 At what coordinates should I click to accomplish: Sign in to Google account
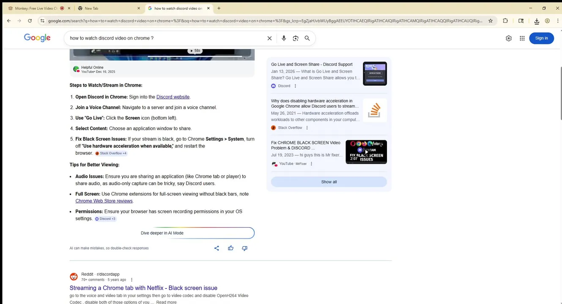point(541,38)
